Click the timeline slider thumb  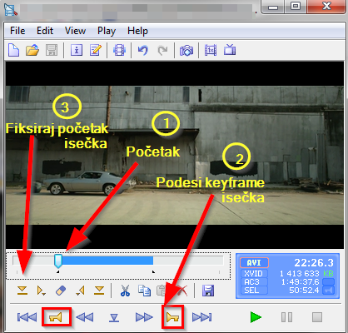click(58, 261)
